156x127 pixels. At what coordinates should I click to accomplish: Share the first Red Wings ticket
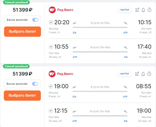(149, 10)
